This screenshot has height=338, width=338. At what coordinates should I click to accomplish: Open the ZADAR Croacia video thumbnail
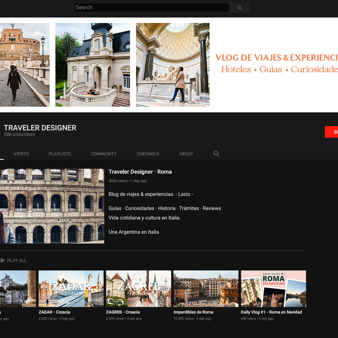[x=71, y=289]
